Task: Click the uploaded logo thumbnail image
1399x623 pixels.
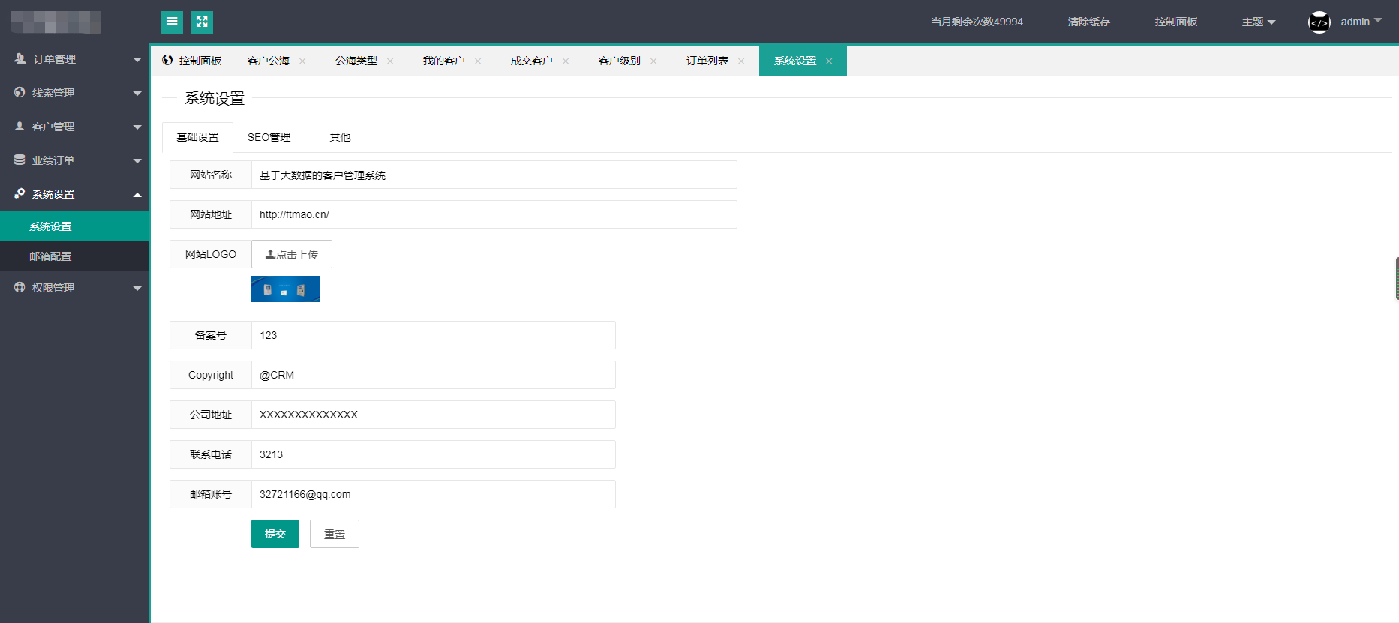Action: (286, 289)
